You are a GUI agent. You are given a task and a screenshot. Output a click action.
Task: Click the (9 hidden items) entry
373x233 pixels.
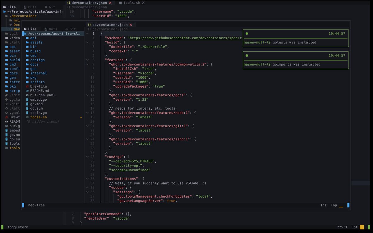click(42, 122)
